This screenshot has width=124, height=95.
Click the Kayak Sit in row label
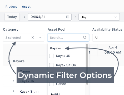[x=29, y=92]
